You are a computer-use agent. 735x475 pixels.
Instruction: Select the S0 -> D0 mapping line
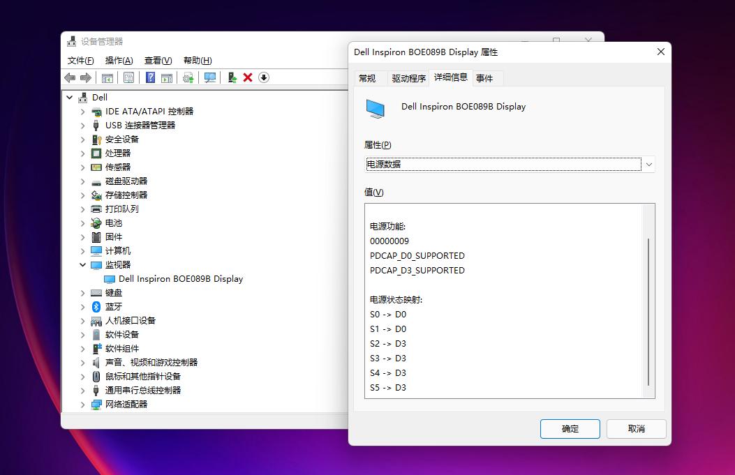tap(387, 315)
